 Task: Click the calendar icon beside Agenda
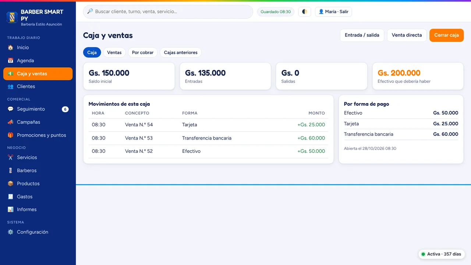coord(10,60)
